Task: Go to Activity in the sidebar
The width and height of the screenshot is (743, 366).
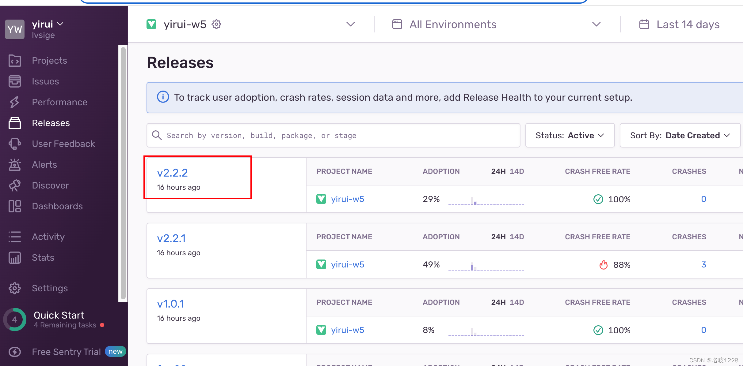Action: [x=48, y=237]
